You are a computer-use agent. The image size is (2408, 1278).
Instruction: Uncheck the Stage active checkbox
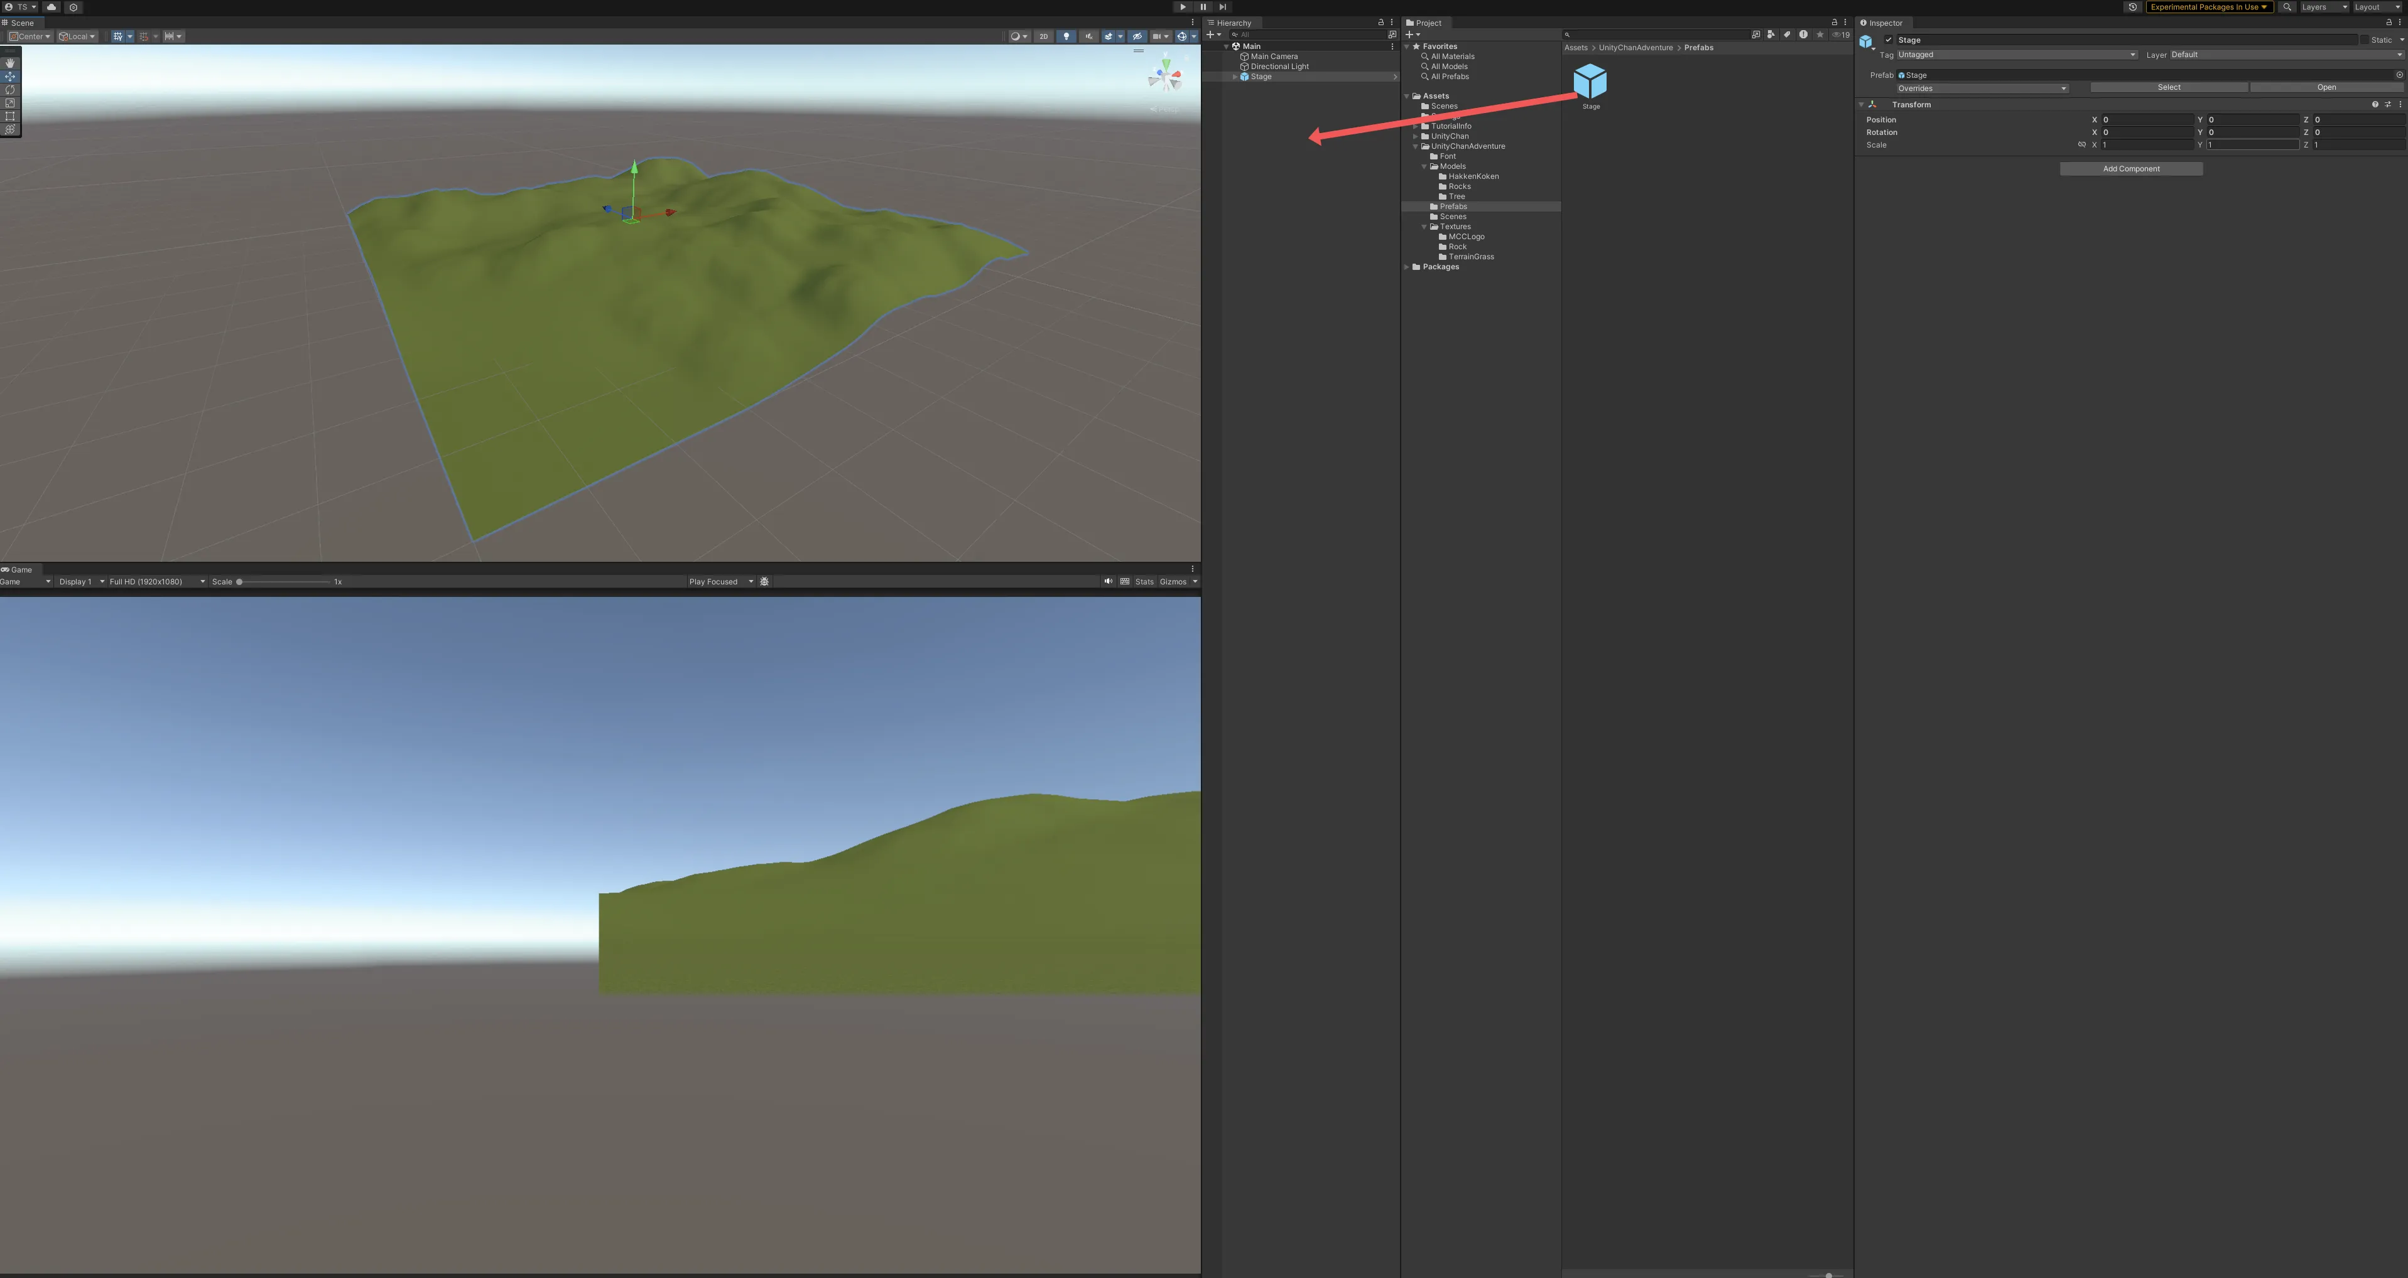pos(1888,40)
